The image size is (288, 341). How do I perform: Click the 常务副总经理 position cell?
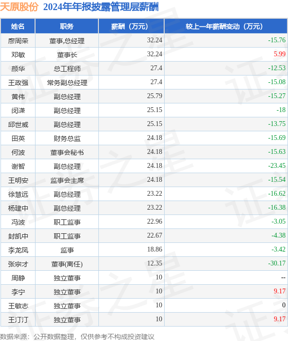tap(67, 82)
